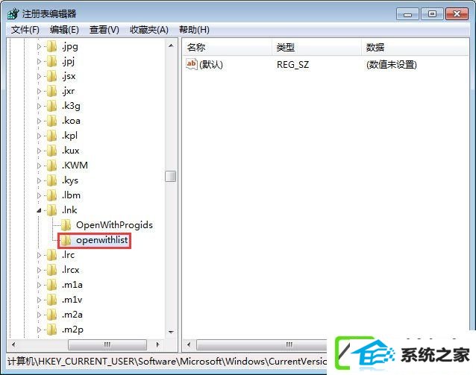The image size is (476, 375).
Task: Sort by the 名称 column header
Action: pos(228,47)
